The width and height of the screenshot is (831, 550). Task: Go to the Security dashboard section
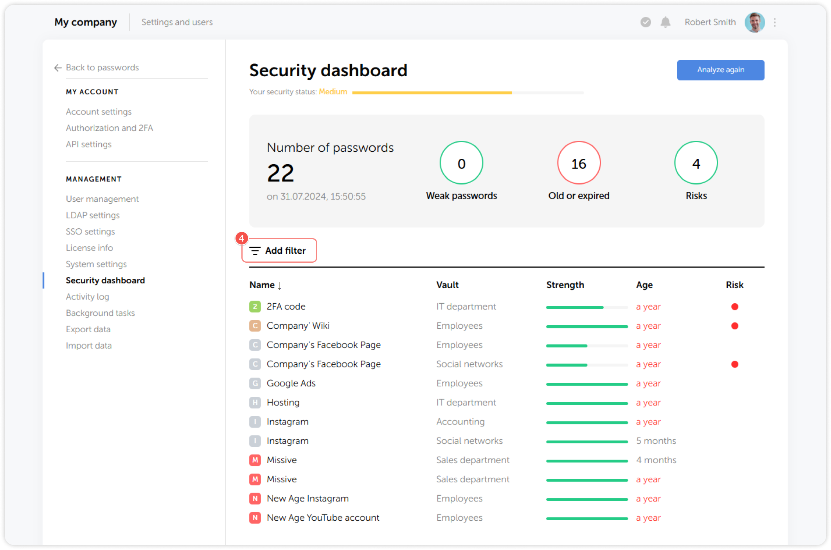pyautogui.click(x=105, y=280)
